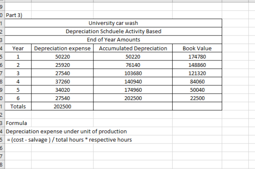
Task: Click accumulated depreciation value 76140
Action: (133, 65)
